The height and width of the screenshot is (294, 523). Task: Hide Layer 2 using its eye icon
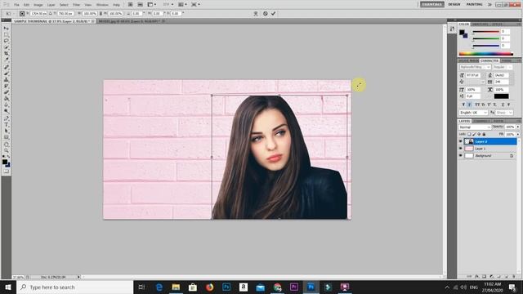click(x=461, y=141)
